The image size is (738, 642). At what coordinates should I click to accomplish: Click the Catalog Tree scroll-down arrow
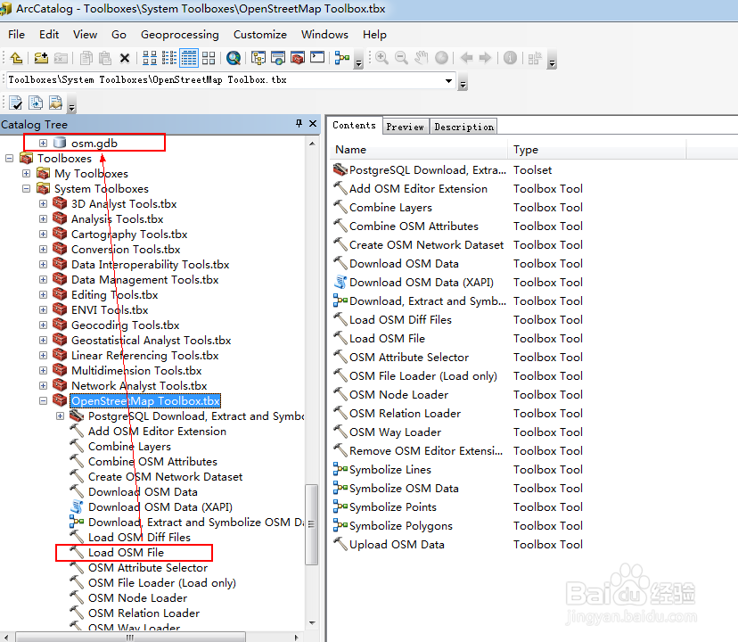pyautogui.click(x=312, y=623)
